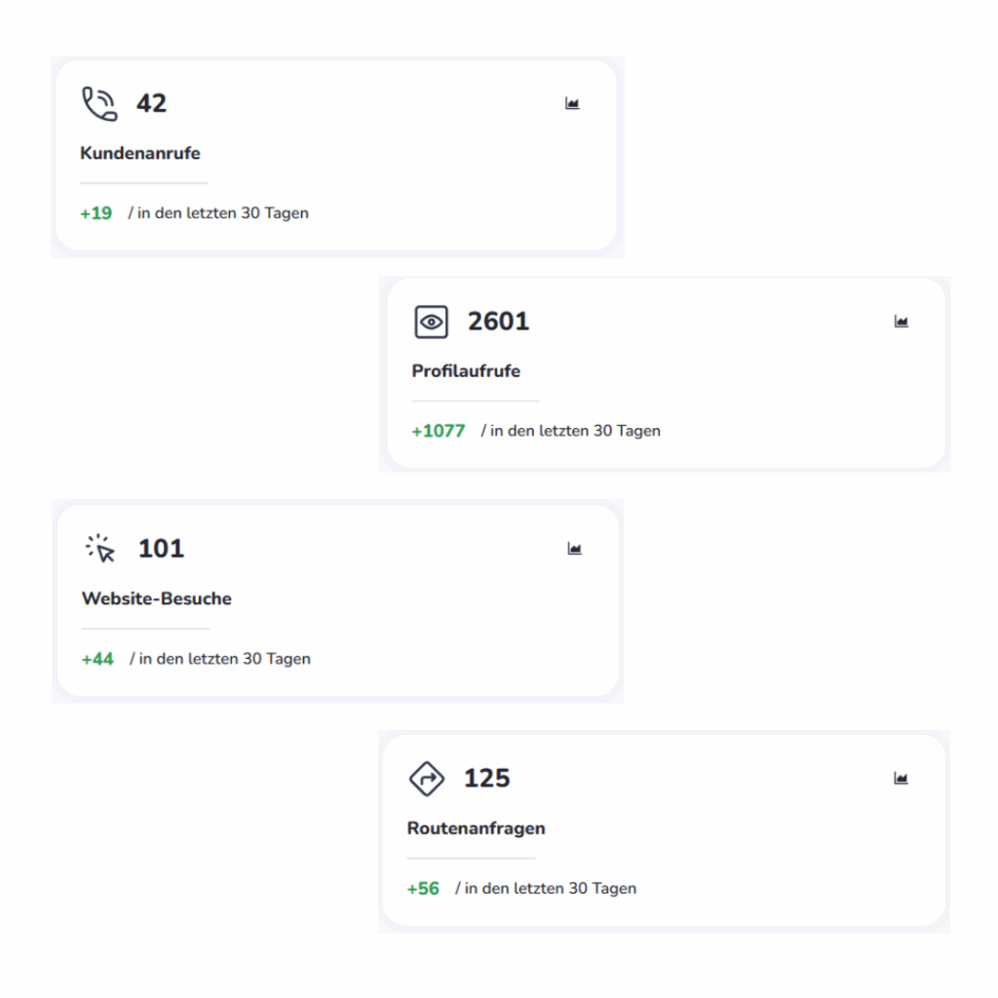Viewport: 998px width, 998px height.
Task: Click the green +1077 change value
Action: coord(438,431)
